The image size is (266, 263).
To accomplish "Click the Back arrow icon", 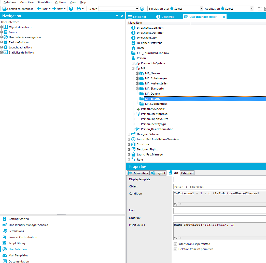I will (39, 9).
